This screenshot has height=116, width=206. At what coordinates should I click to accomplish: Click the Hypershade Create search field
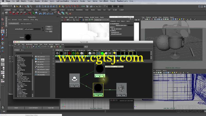(23, 53)
